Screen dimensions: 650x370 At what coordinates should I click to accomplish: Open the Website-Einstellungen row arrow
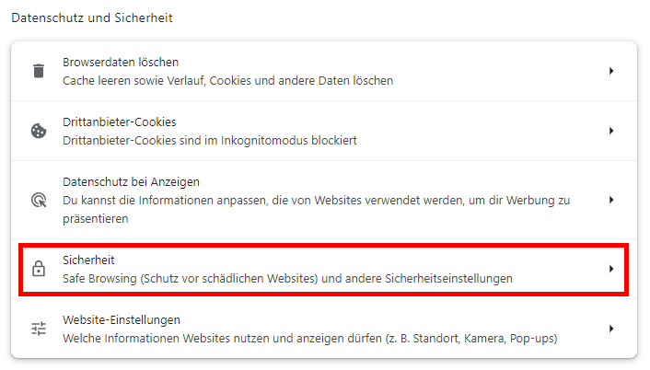(610, 329)
